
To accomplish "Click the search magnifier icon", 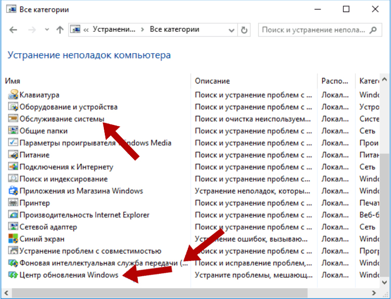I will coord(373,30).
